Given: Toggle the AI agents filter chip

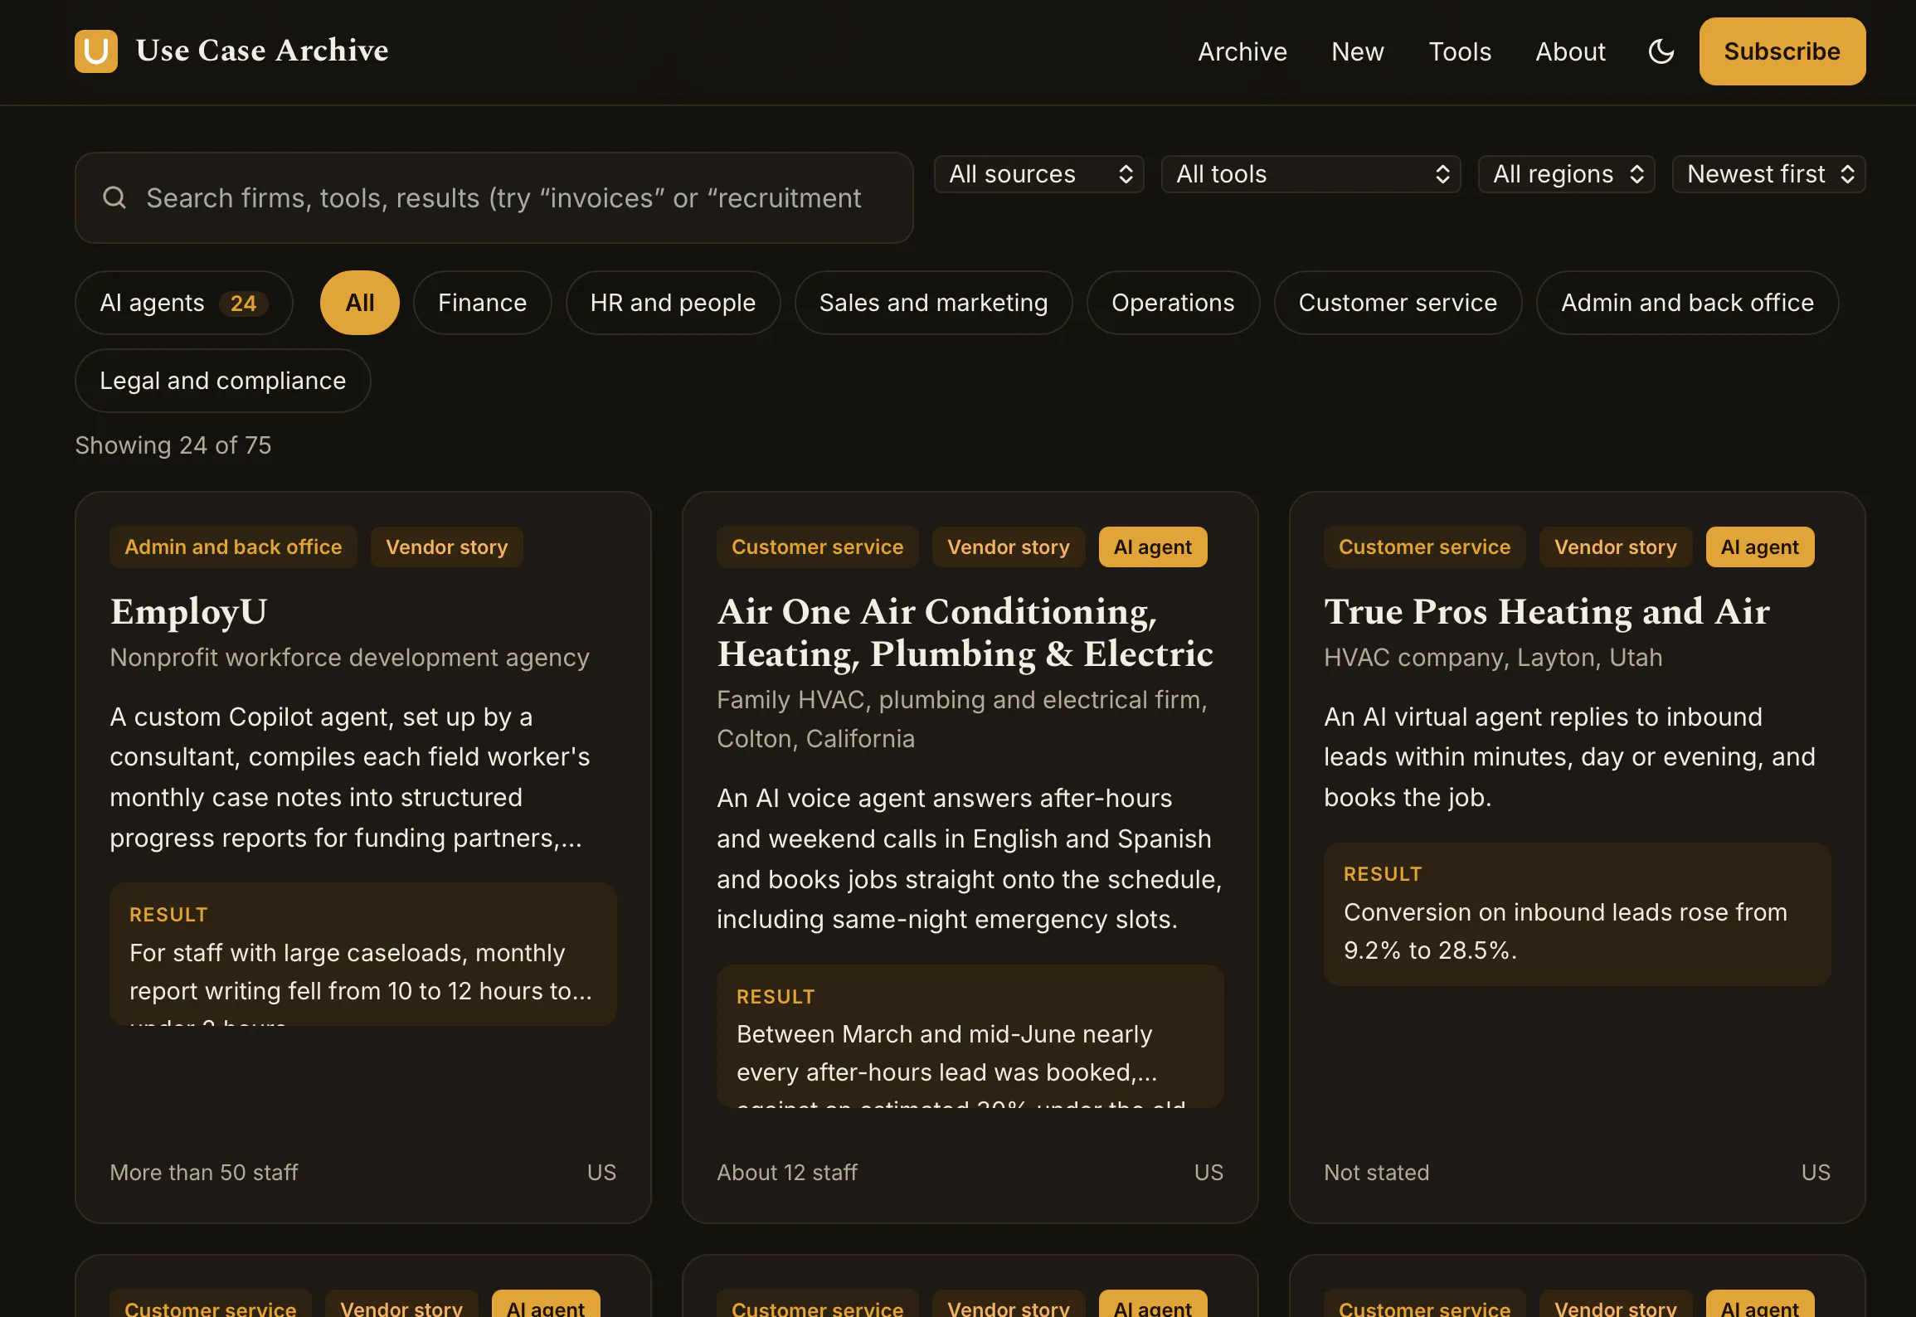Looking at the screenshot, I should tap(184, 303).
